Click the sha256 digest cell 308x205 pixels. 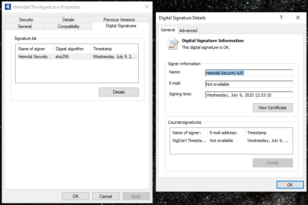pos(62,57)
